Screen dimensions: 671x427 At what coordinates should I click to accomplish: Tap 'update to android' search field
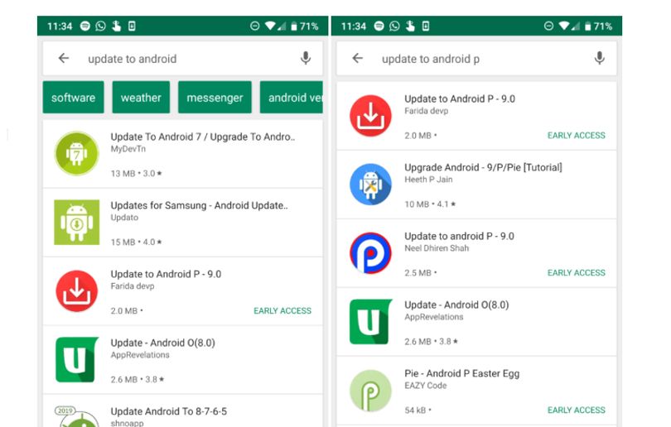point(183,59)
